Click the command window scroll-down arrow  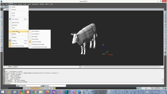(163, 82)
